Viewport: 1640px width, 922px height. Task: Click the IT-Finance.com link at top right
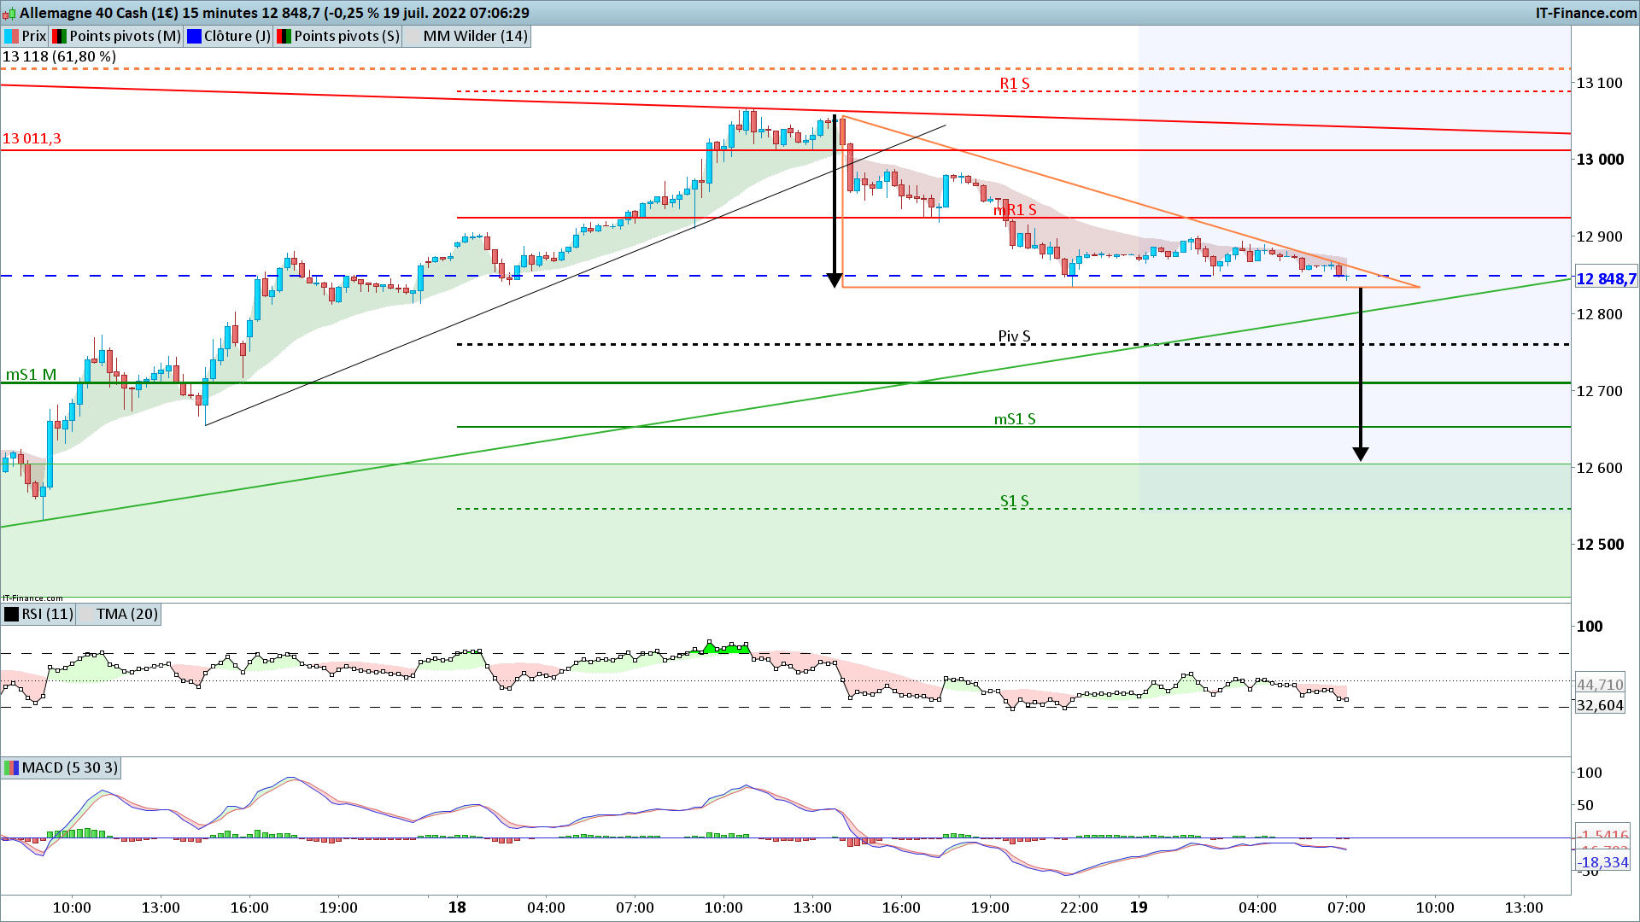(1585, 13)
